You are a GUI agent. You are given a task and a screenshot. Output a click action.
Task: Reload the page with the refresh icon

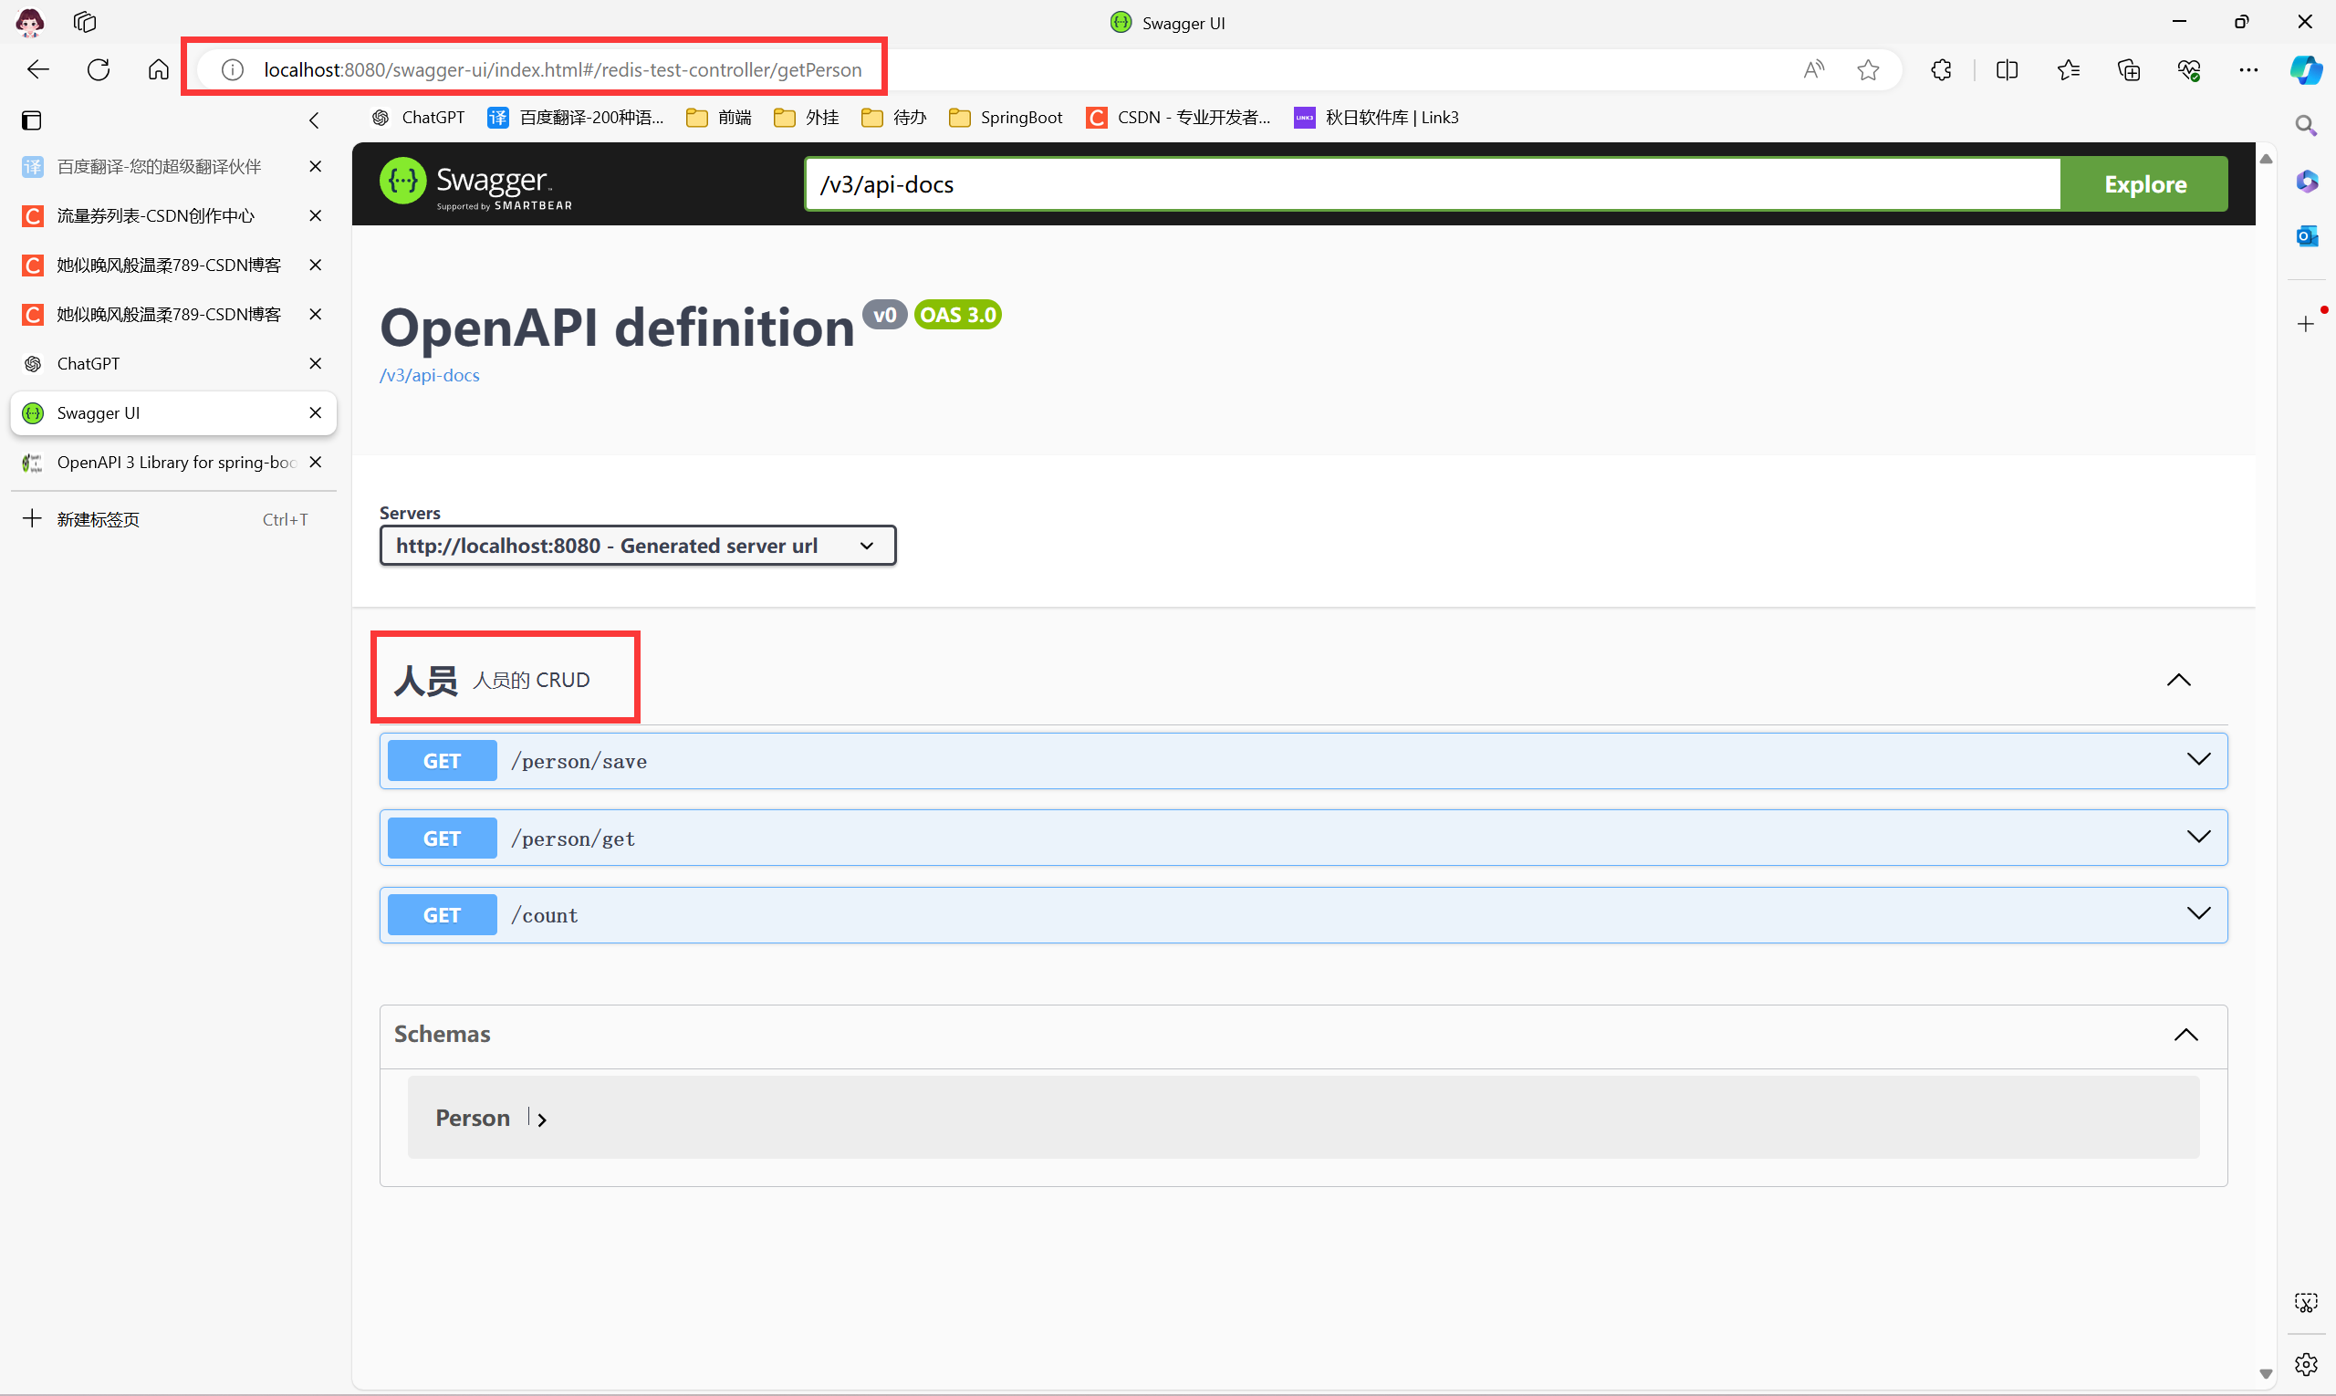(x=99, y=69)
